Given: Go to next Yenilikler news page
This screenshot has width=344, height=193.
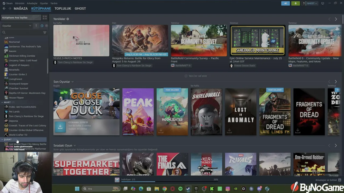Looking at the screenshot, I should click(x=336, y=19).
